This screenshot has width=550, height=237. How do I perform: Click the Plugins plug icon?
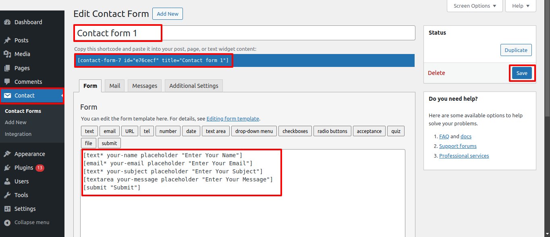click(x=7, y=168)
